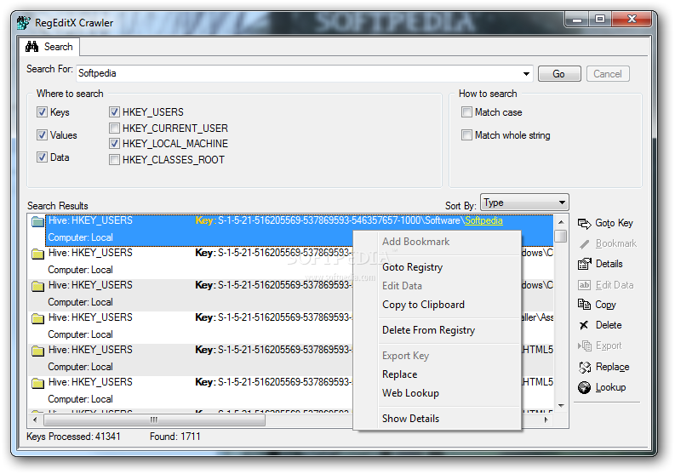This screenshot has height=474, width=675.
Task: Select Delete From Registry menu entry
Action: [428, 330]
